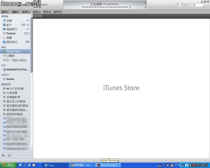Click the 149 badge beside Podcast

coord(27,33)
